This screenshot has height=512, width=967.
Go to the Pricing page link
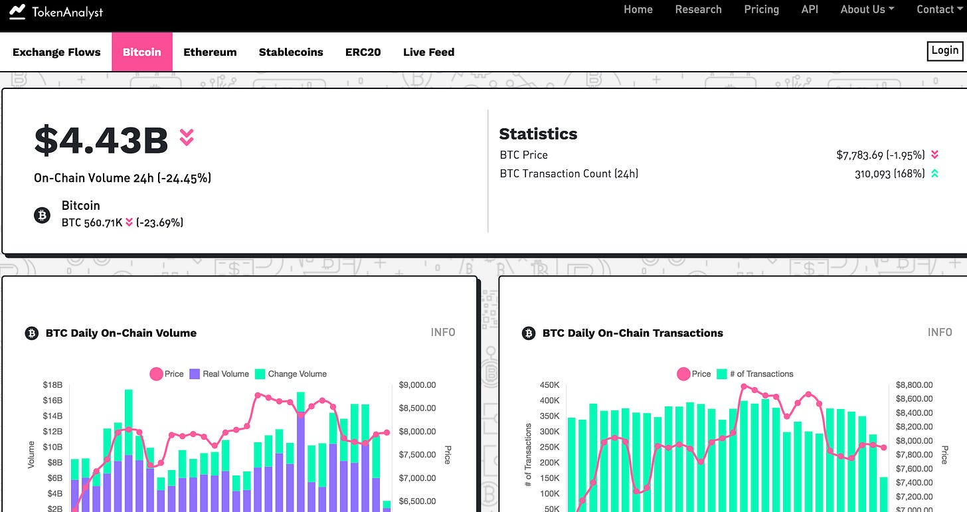(761, 9)
